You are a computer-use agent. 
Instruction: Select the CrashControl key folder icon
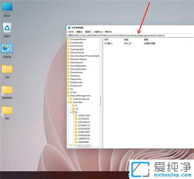pyautogui.click(x=68, y=46)
